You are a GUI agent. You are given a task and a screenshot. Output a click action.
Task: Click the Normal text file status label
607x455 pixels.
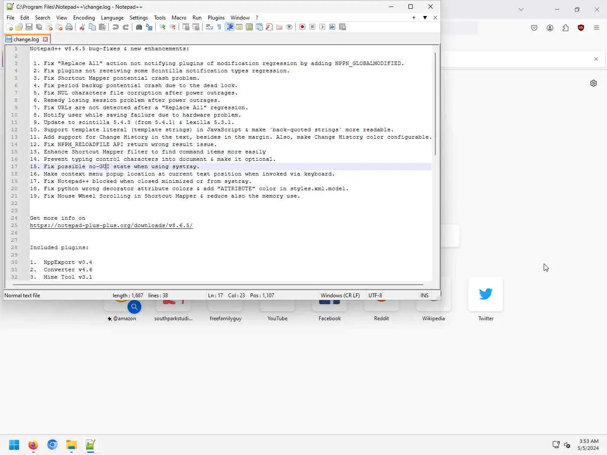(x=22, y=296)
